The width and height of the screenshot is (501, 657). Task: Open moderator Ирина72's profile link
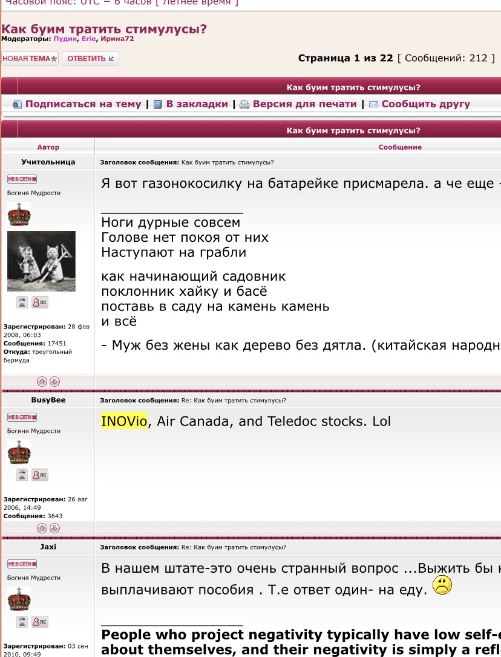117,39
